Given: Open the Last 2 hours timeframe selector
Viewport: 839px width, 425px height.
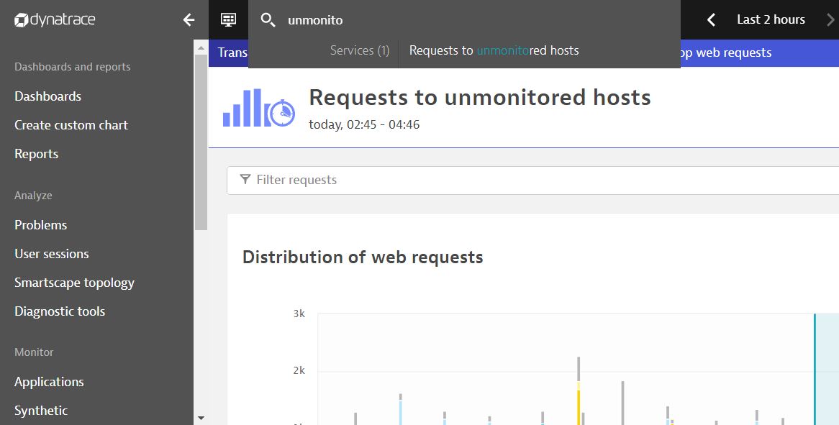Looking at the screenshot, I should [x=771, y=19].
